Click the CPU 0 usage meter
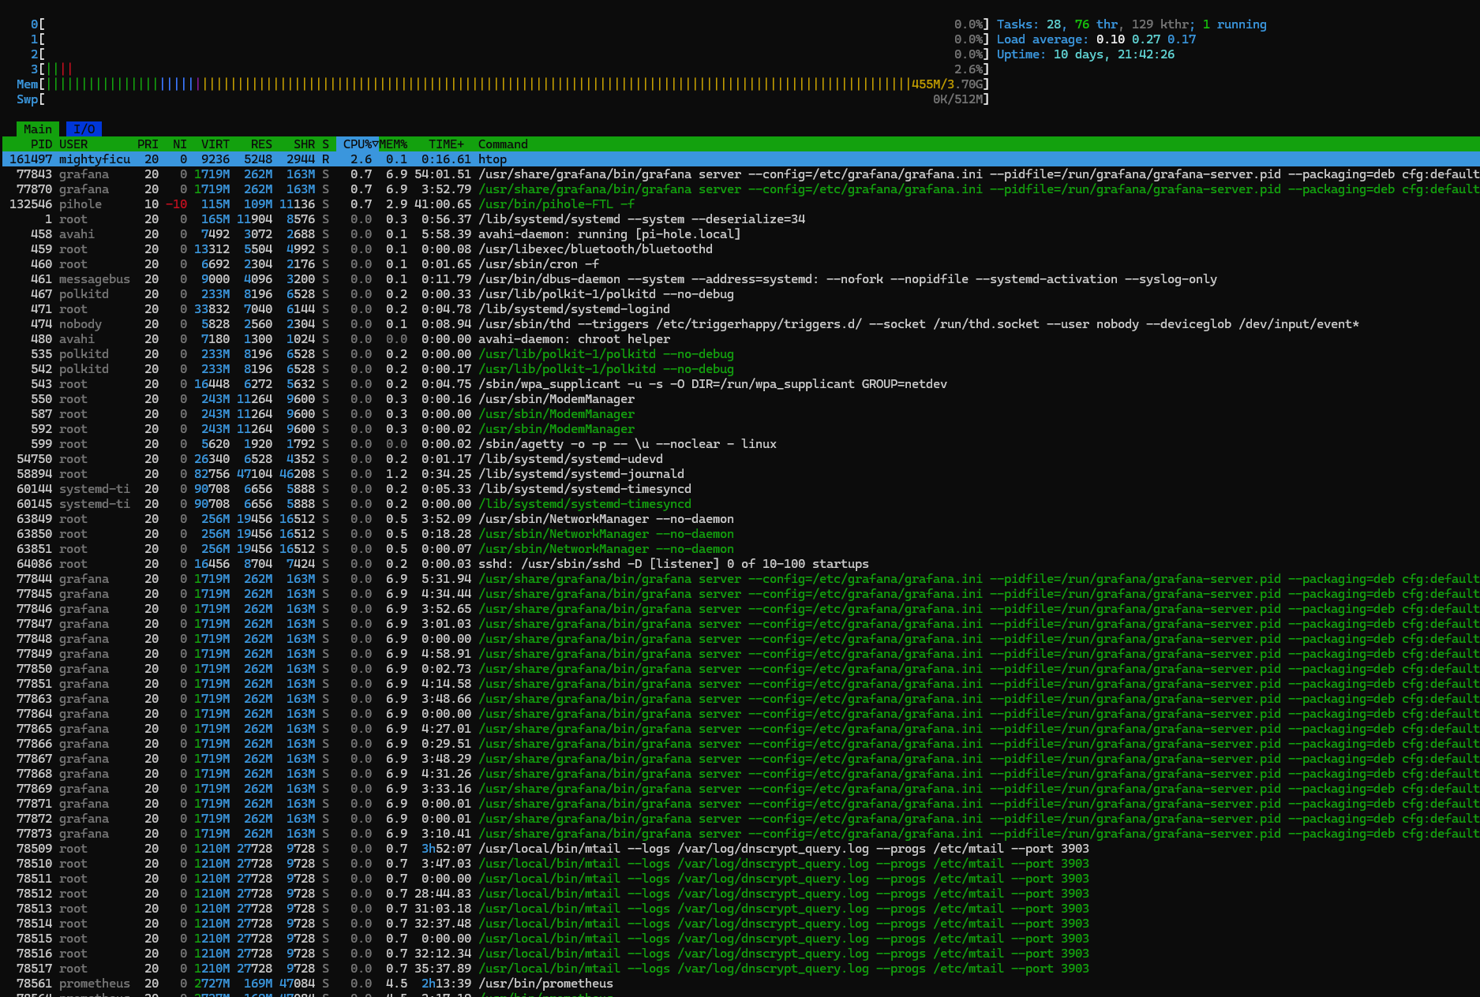Image resolution: width=1480 pixels, height=997 pixels. coord(509,24)
